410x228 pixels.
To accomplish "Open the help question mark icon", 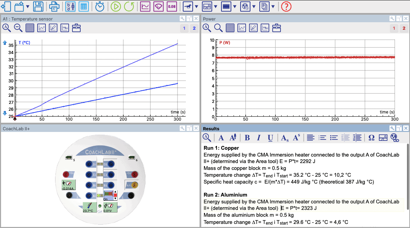I will pyautogui.click(x=286, y=6).
